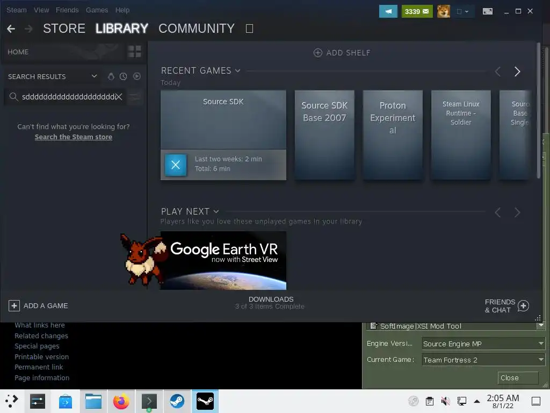Toggle the flame filter icon in library sidebar
Screen dimensions: 550x413
[x=111, y=76]
